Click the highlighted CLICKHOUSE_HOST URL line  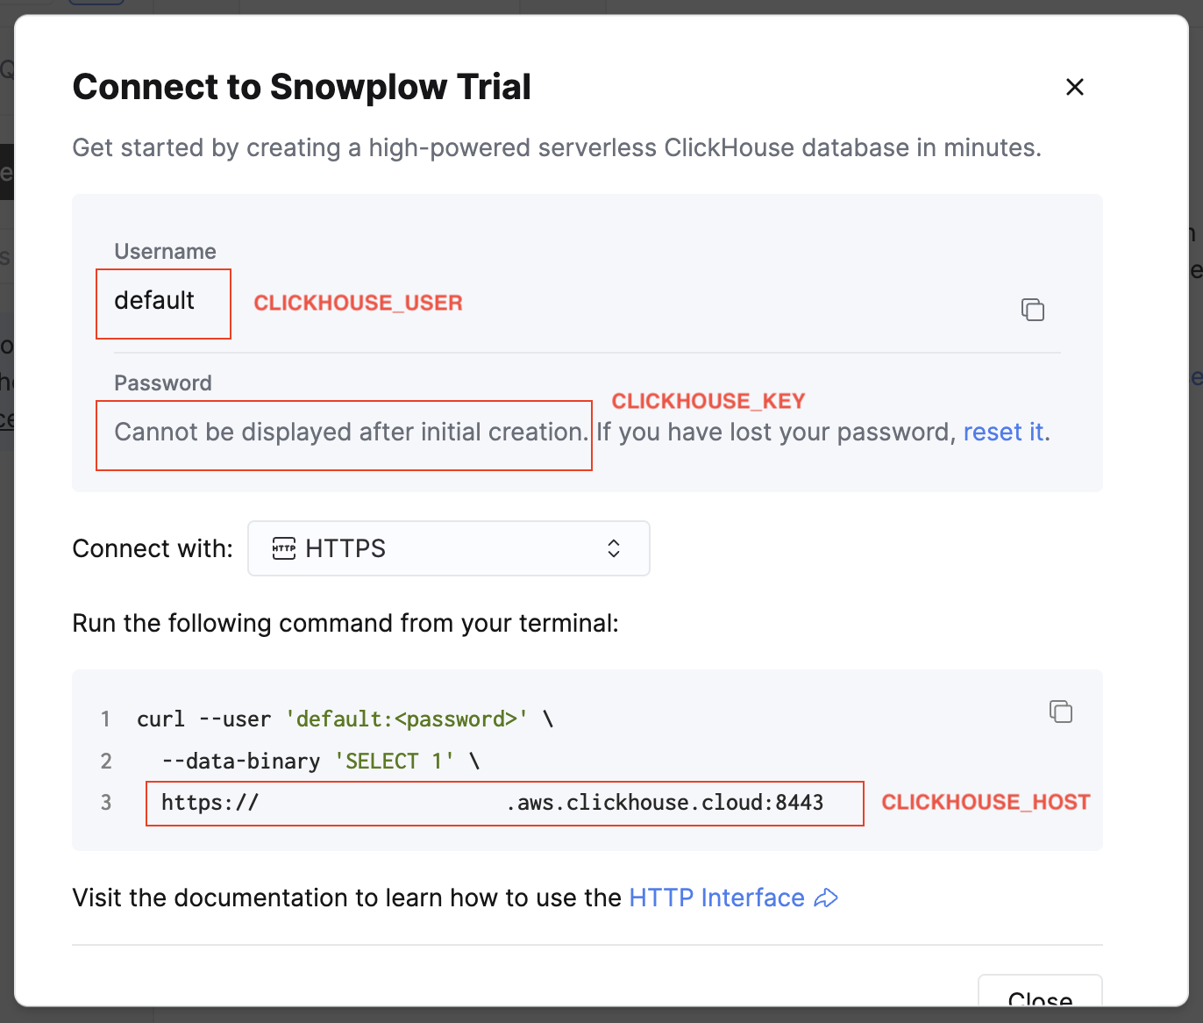(x=504, y=803)
